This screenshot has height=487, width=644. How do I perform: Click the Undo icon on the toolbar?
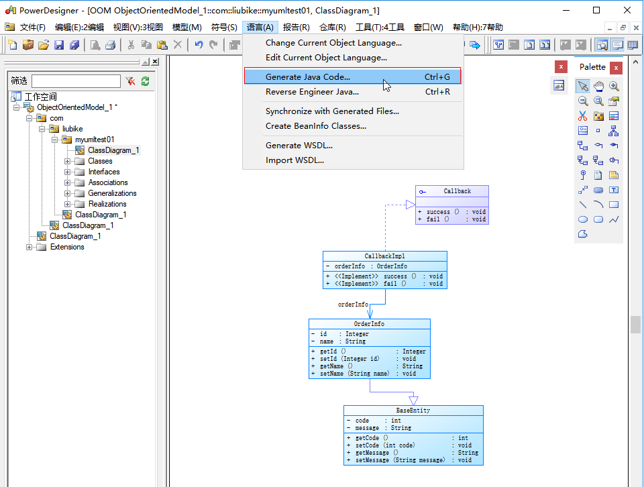click(198, 44)
